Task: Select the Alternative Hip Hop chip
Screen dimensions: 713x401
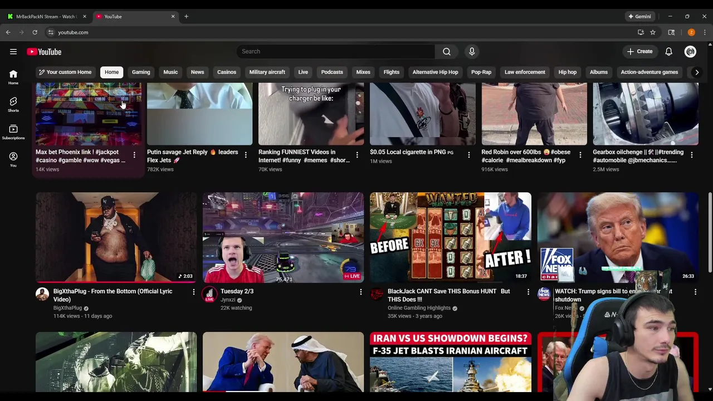Action: [x=435, y=72]
